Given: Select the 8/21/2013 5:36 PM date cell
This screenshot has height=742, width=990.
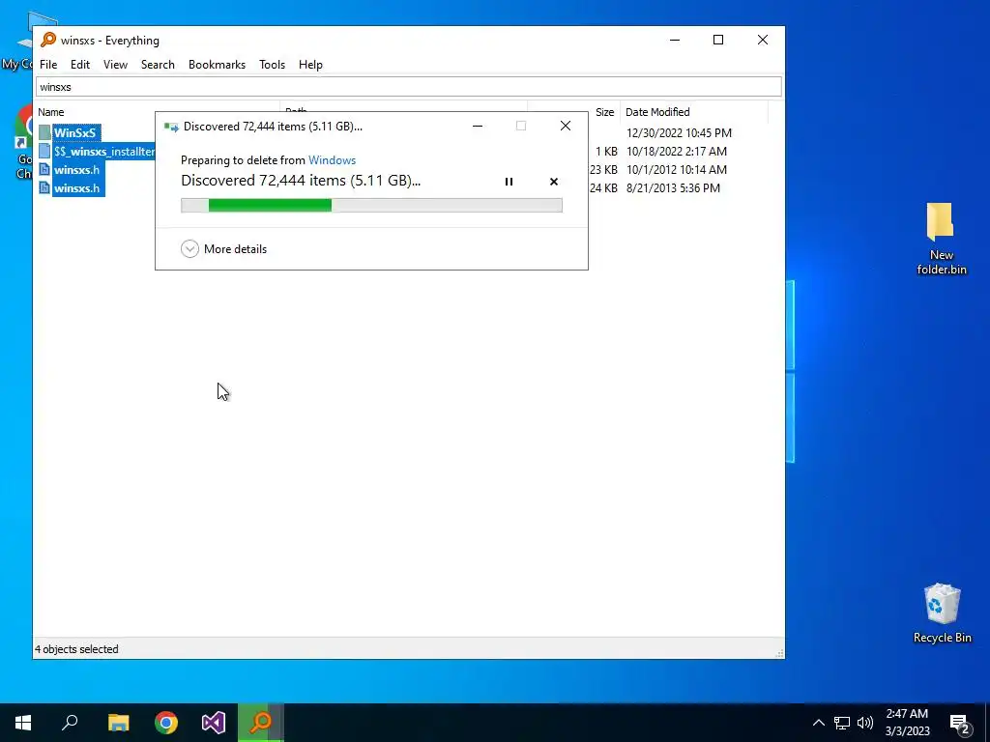Looking at the screenshot, I should pyautogui.click(x=673, y=188).
